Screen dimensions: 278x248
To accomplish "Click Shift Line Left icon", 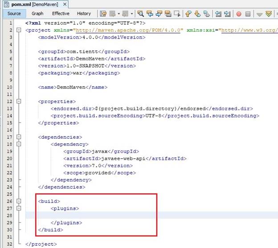I will point(218,13).
